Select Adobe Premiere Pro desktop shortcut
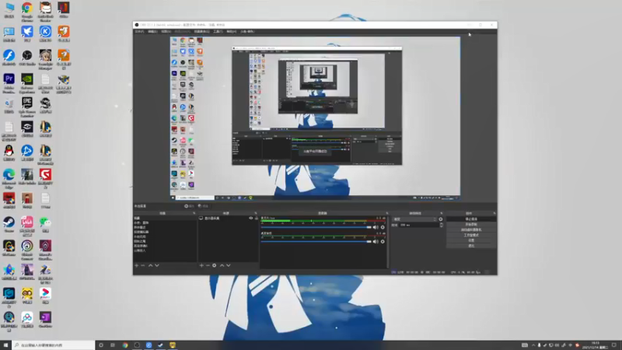Image resolution: width=622 pixels, height=350 pixels. (x=9, y=83)
